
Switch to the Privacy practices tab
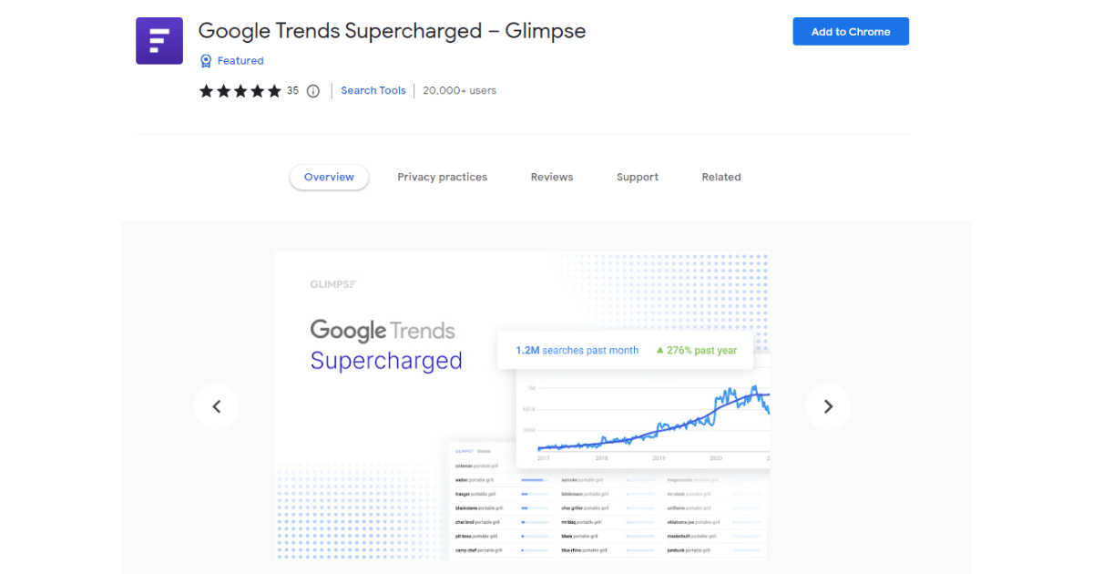(442, 178)
